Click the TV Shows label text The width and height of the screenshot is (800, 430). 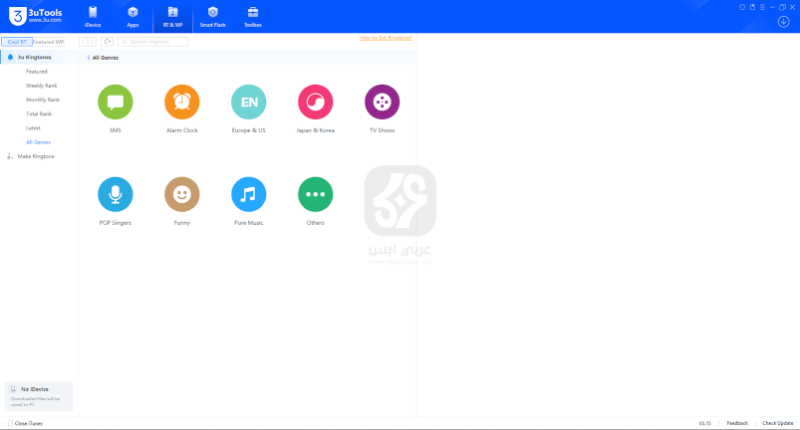point(383,130)
